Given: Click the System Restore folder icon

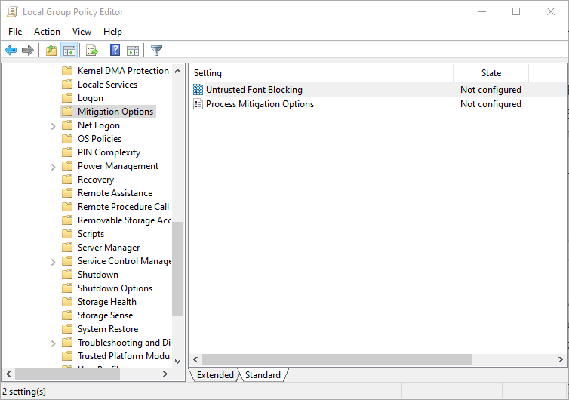Looking at the screenshot, I should pos(67,329).
